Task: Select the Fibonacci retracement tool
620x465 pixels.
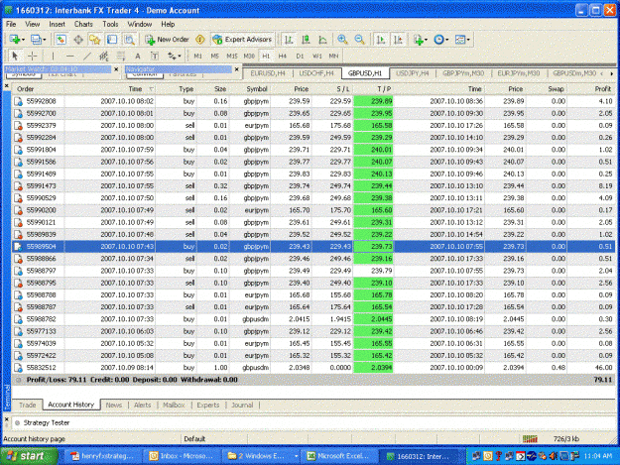Action: [x=121, y=56]
